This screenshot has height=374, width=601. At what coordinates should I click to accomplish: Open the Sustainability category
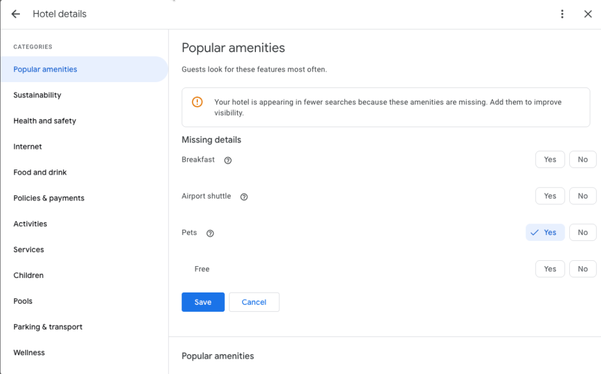click(38, 95)
